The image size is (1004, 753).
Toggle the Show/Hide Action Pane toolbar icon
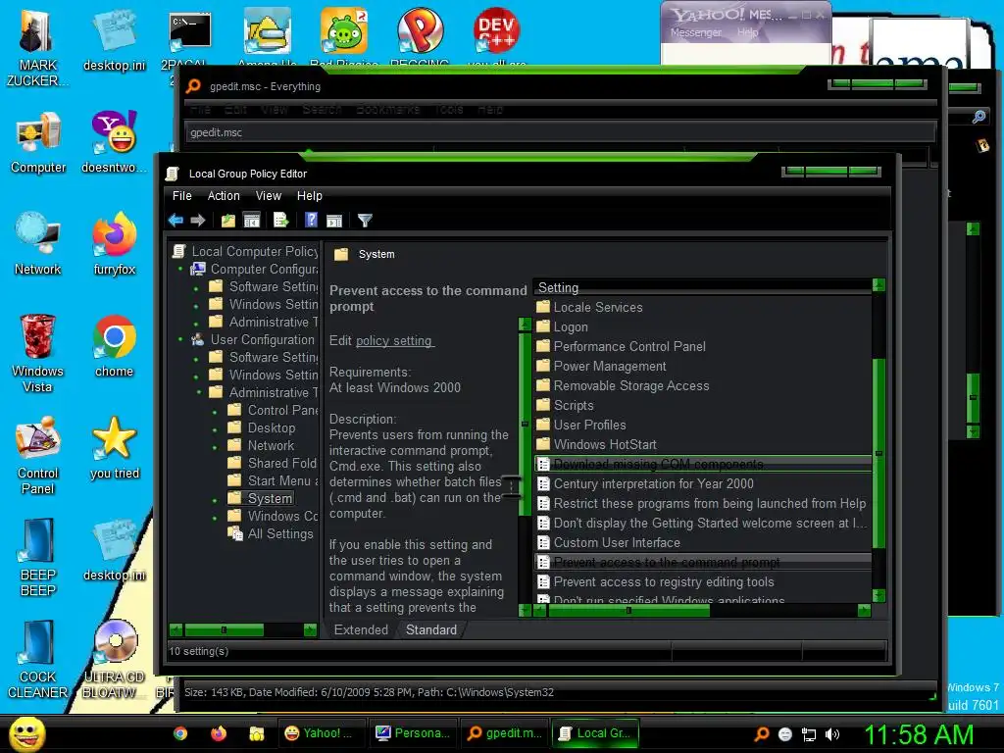pos(334,221)
